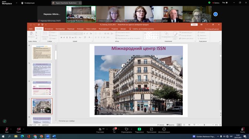Screen dimensions: 249x139
Task: Click the PowerPoint Paste icon
Action: tap(32, 34)
